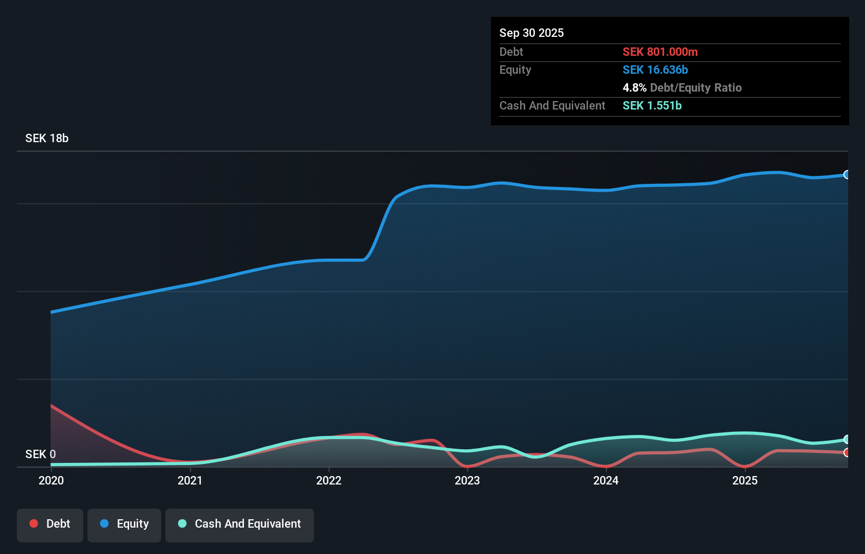Screen dimensions: 865x554
Task: Select the 2025 axis label
Action: click(x=745, y=480)
